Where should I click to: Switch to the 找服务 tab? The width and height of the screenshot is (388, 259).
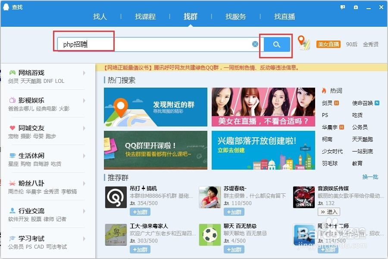click(235, 16)
